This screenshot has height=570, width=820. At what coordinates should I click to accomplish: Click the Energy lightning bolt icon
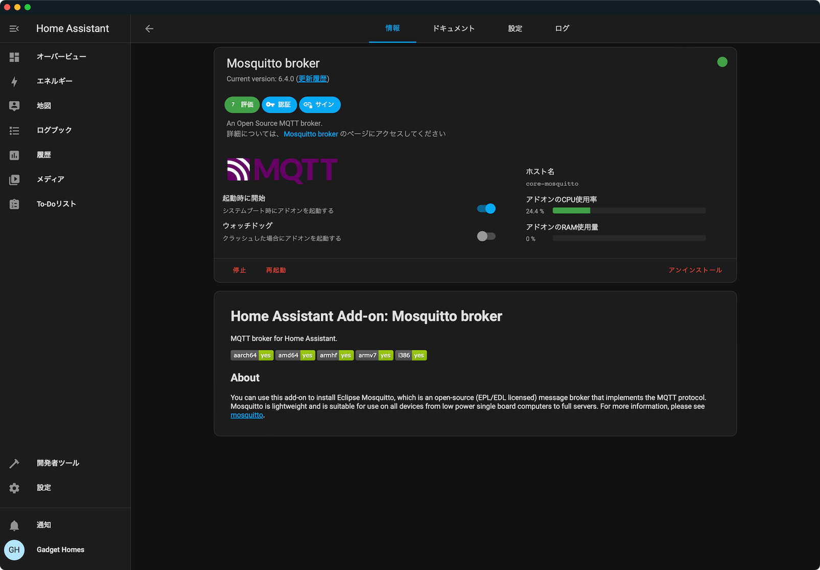(14, 81)
